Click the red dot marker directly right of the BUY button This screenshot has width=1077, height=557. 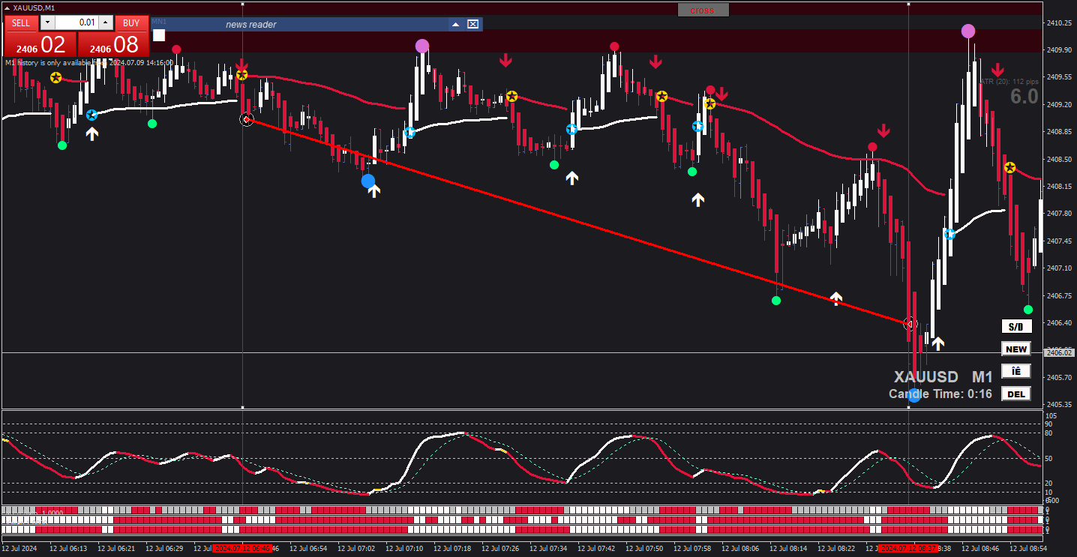176,49
